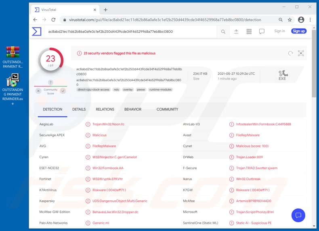The width and height of the screenshot is (319, 231).
Task: Click the community score question mark icon
Action: click(x=50, y=82)
